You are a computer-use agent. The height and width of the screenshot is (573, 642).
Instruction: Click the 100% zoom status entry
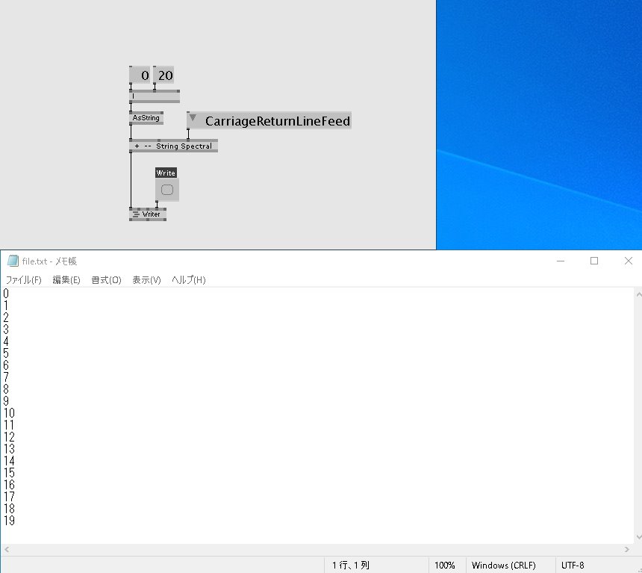point(445,566)
